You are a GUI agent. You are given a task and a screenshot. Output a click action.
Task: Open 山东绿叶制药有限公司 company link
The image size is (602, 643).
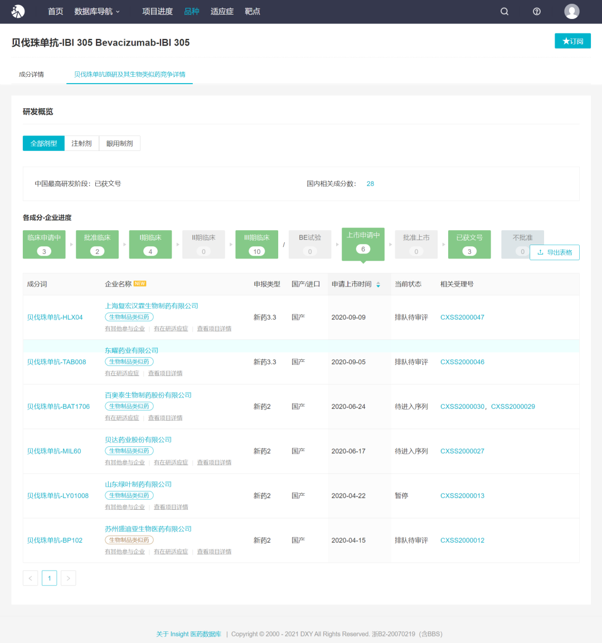coord(138,485)
